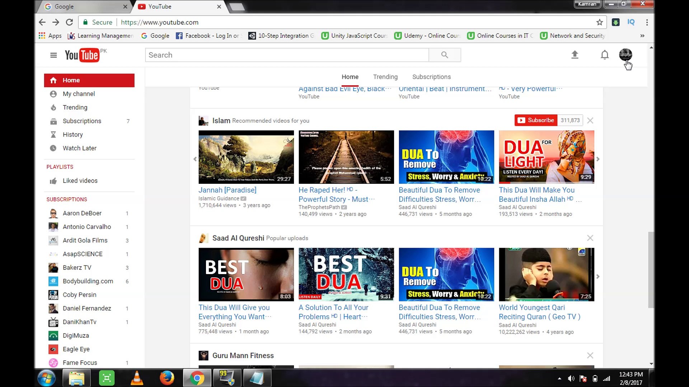
Task: Switch to the Subscriptions tab
Action: [431, 77]
